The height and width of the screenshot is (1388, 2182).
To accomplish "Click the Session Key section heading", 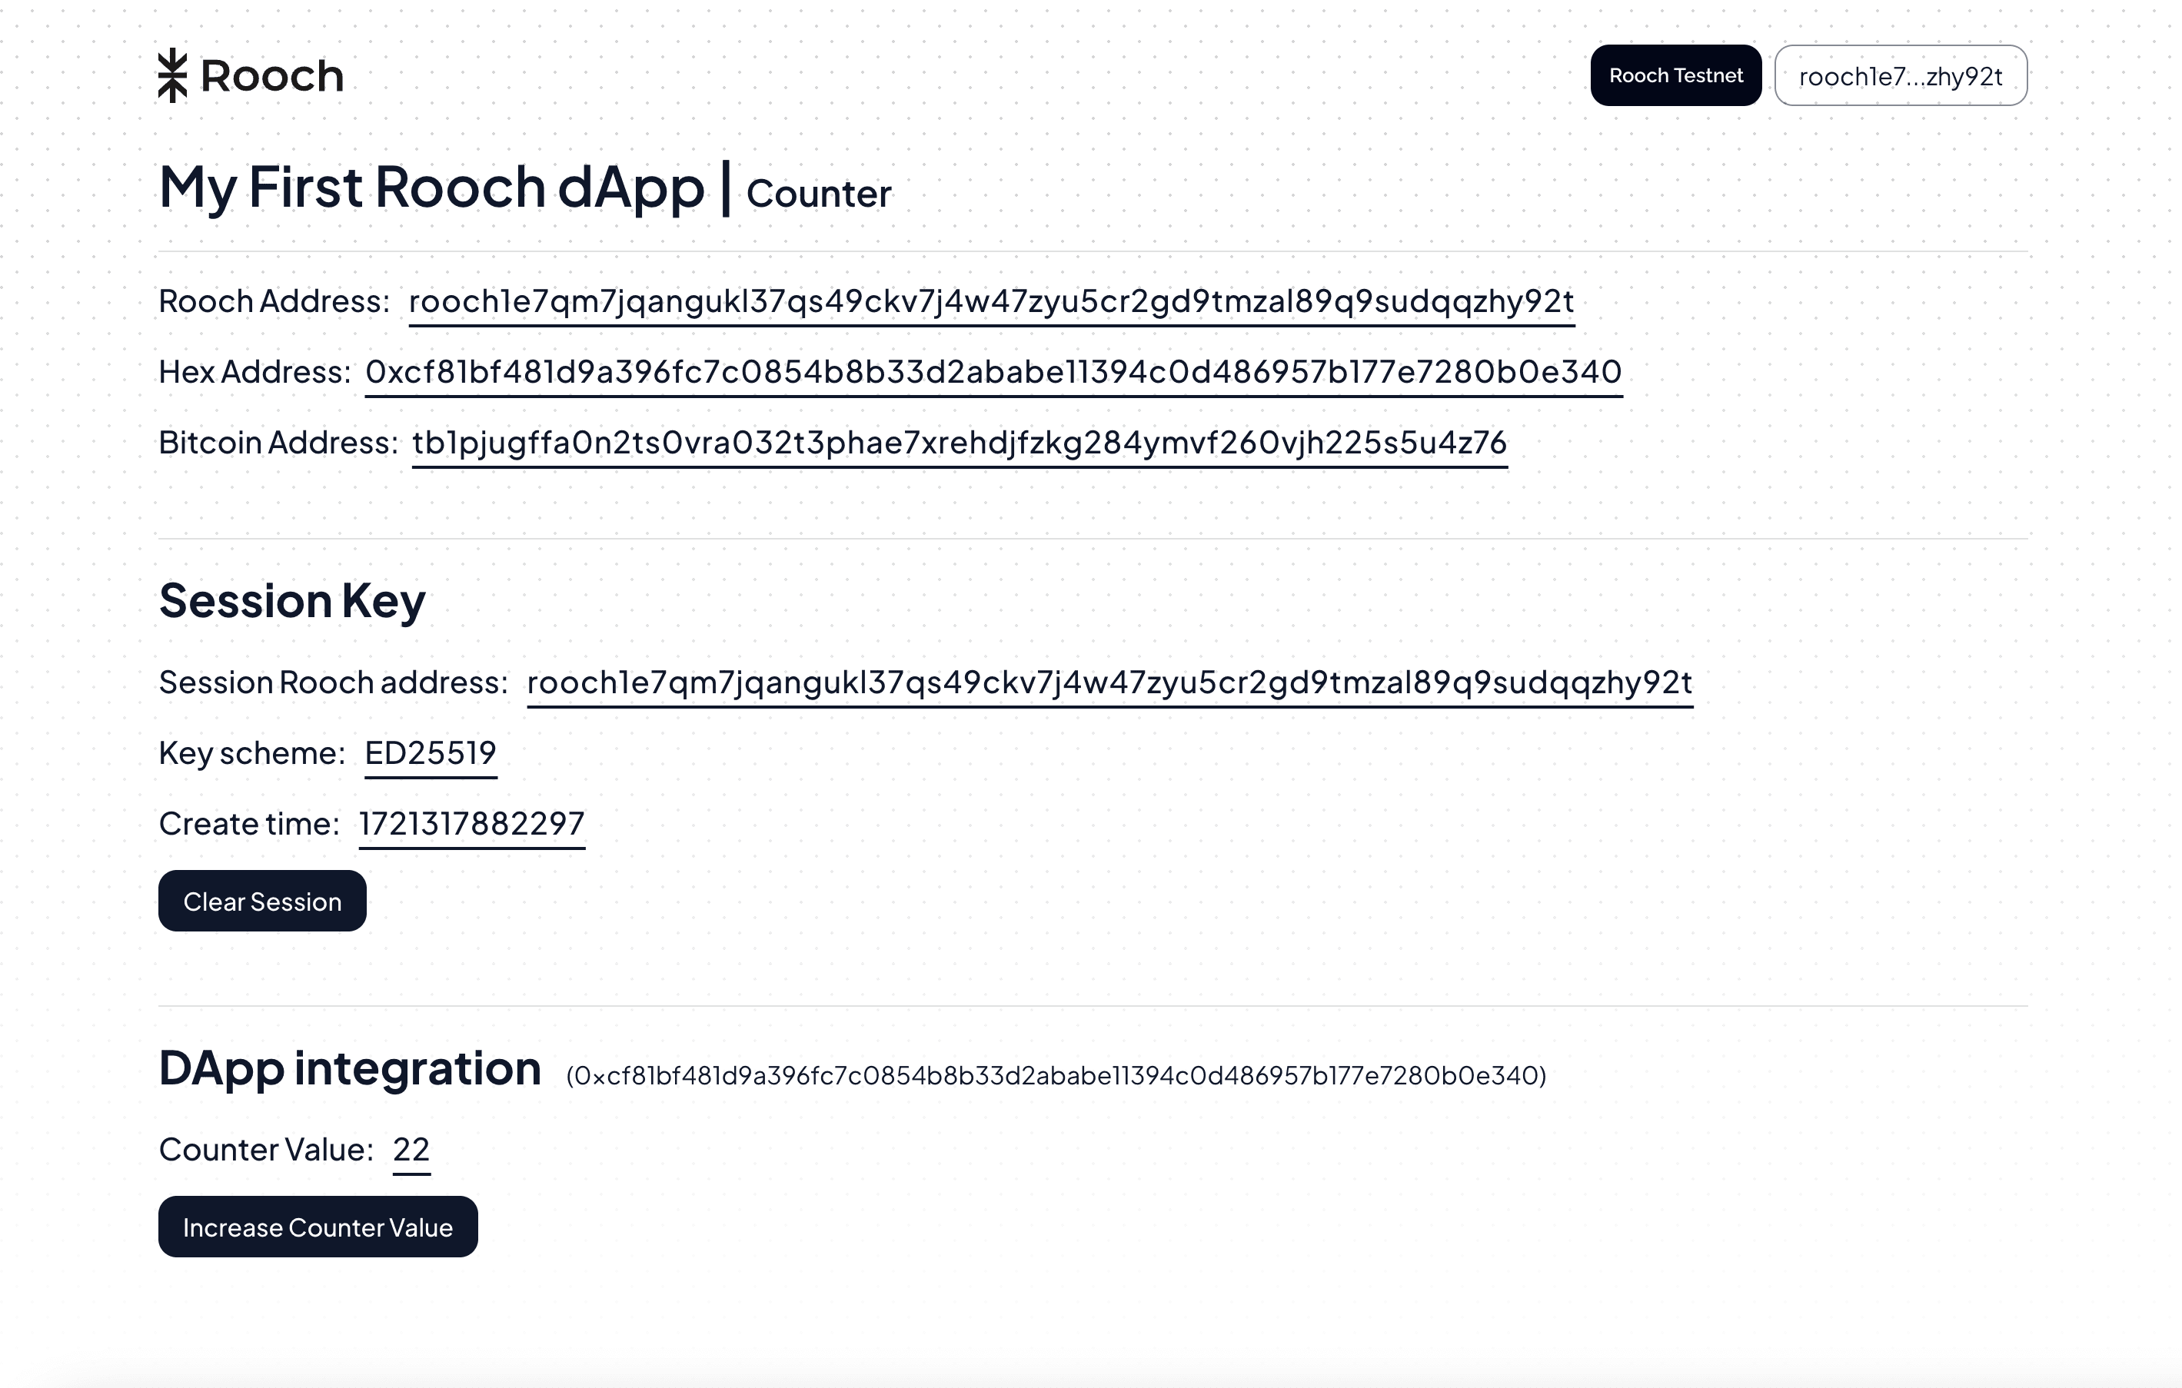I will click(292, 601).
